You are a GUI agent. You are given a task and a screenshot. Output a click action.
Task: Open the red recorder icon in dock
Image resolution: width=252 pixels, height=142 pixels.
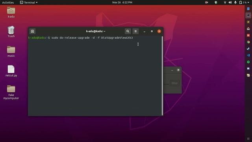248,35
